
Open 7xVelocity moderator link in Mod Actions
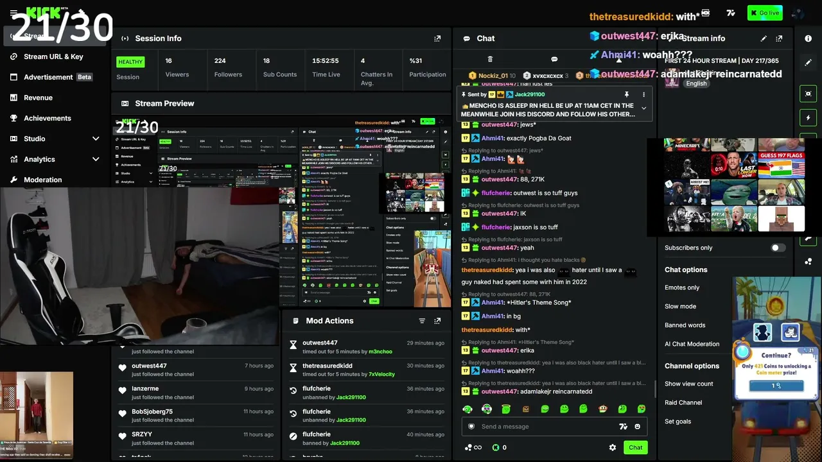pyautogui.click(x=381, y=374)
